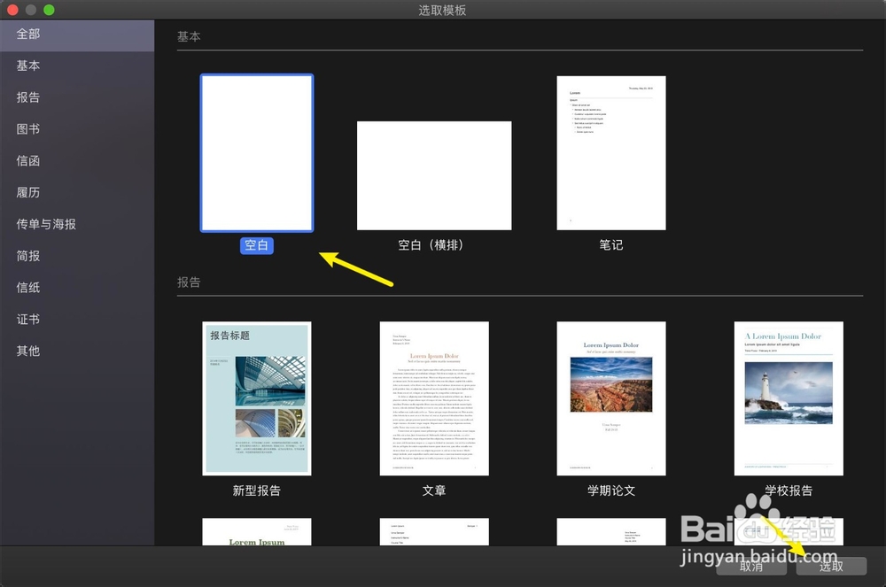Select the 学校报告 lighthouse school report template
The height and width of the screenshot is (587, 886).
(788, 398)
